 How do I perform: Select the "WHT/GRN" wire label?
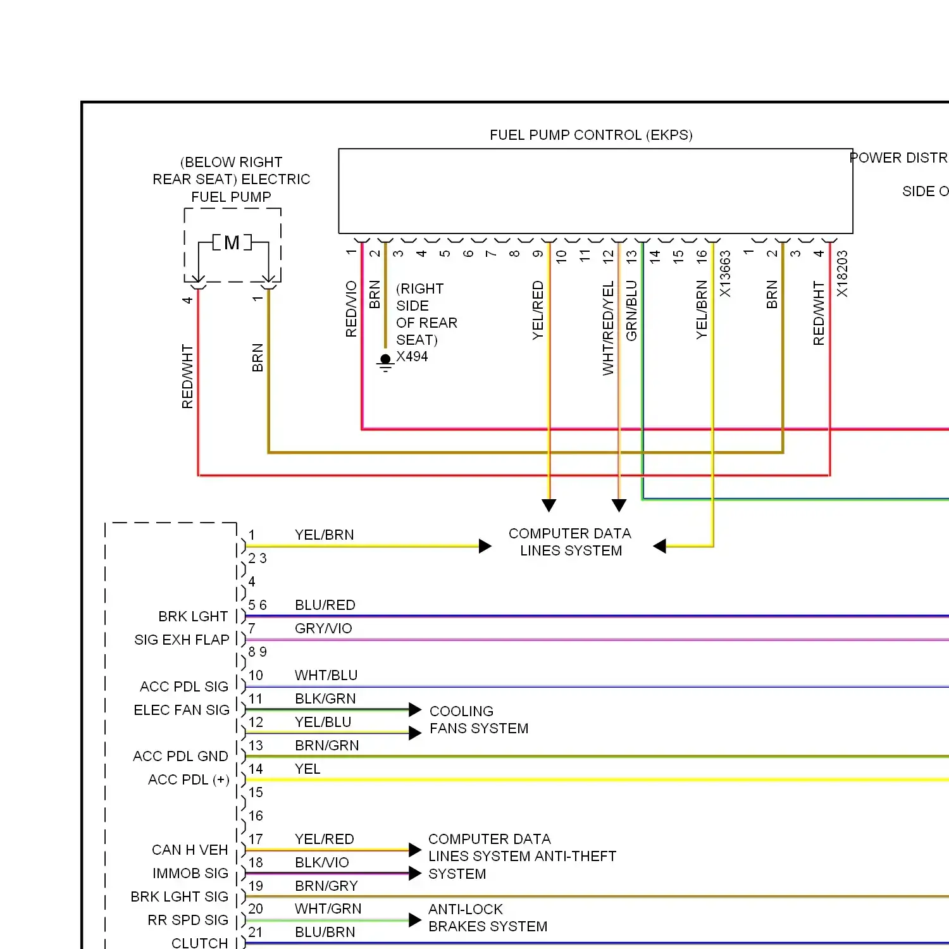coord(328,909)
